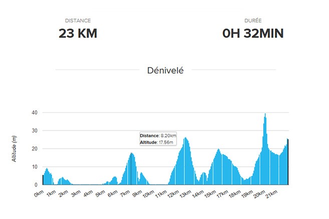Click the 4km axis label
Image resolution: width=329 pixels, height=219 pixels.
[88, 193]
